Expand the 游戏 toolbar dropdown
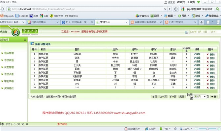 (203, 15)
